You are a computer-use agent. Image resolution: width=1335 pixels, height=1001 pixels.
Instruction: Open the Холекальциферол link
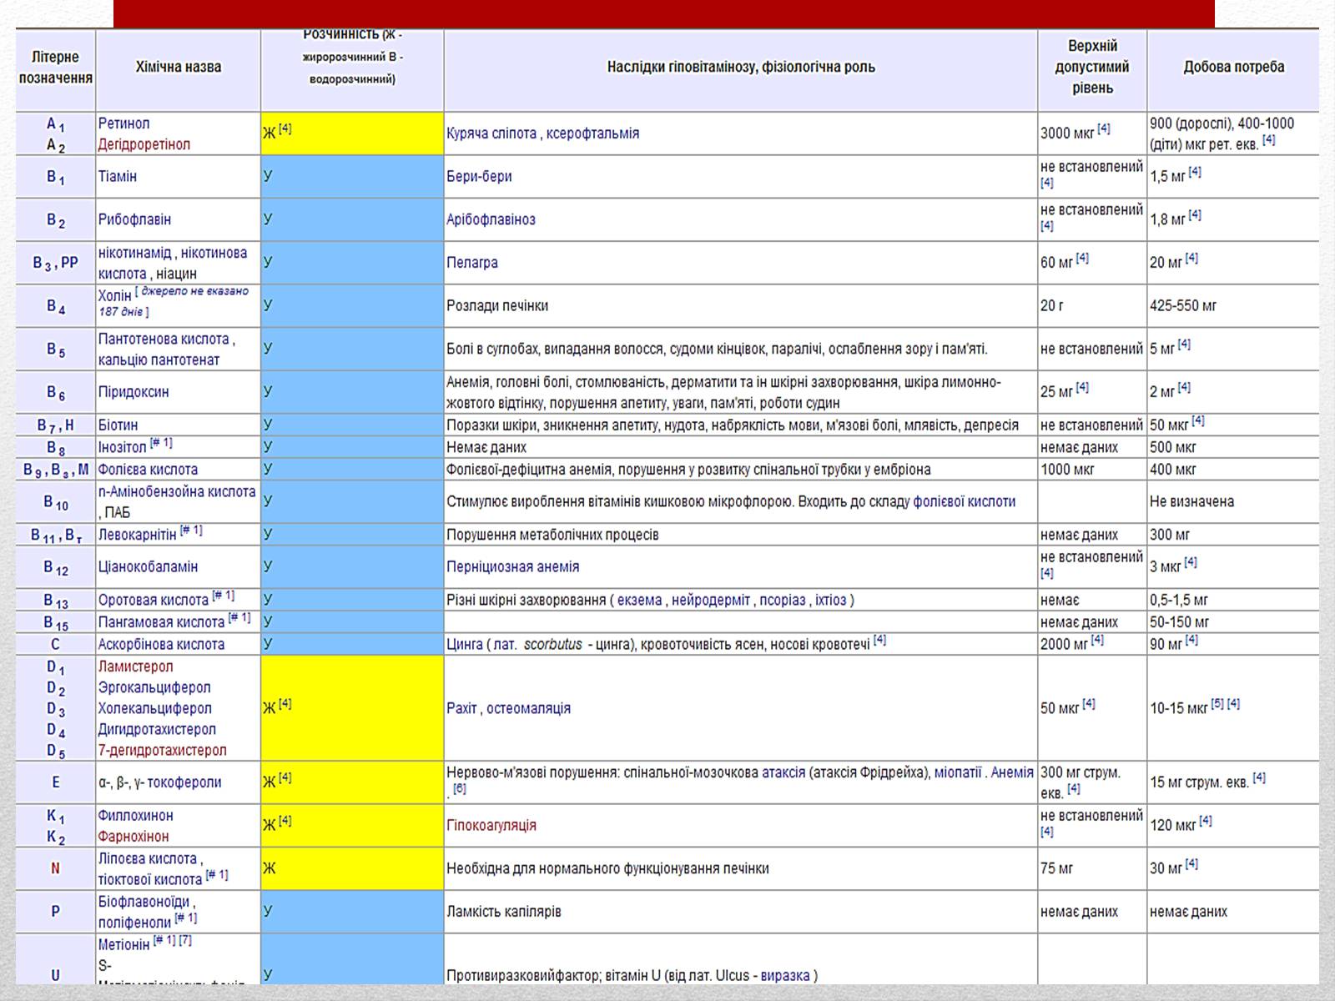154,709
